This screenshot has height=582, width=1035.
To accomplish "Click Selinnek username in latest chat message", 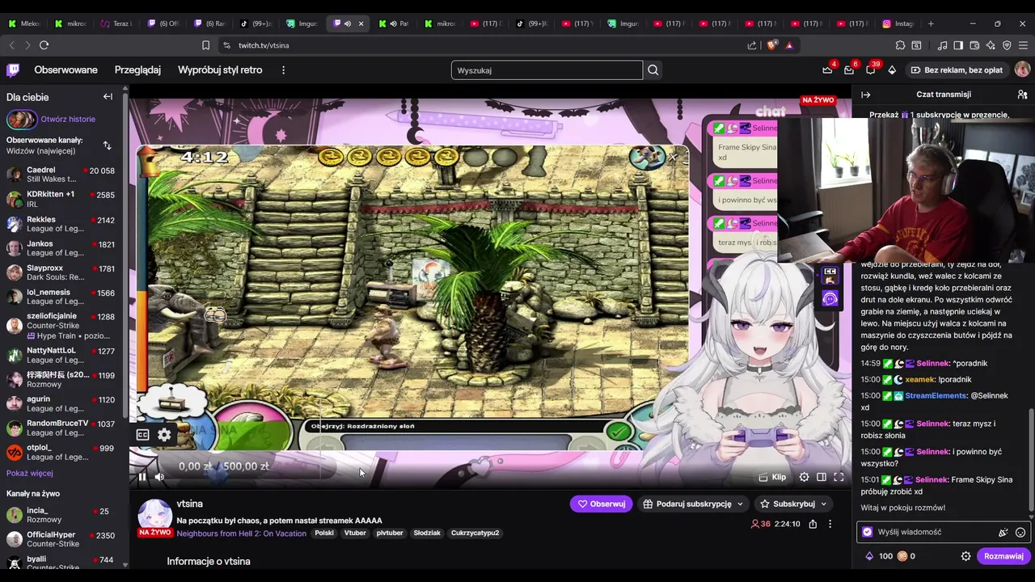I will 932,480.
